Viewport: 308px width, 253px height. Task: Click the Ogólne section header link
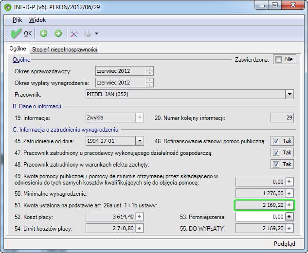[21, 60]
